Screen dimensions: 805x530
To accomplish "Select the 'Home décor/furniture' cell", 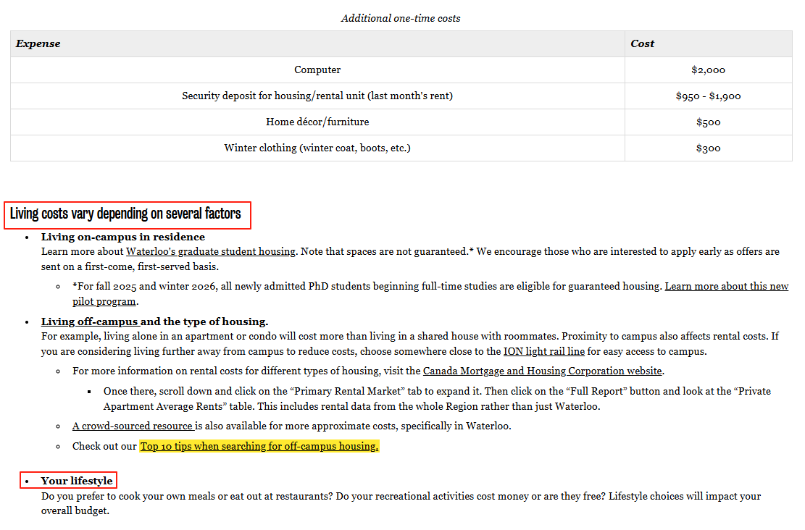I will coord(317,122).
